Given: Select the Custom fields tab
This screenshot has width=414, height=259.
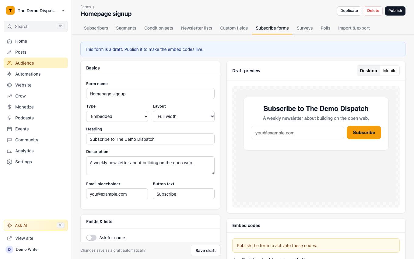Looking at the screenshot, I should click(234, 28).
